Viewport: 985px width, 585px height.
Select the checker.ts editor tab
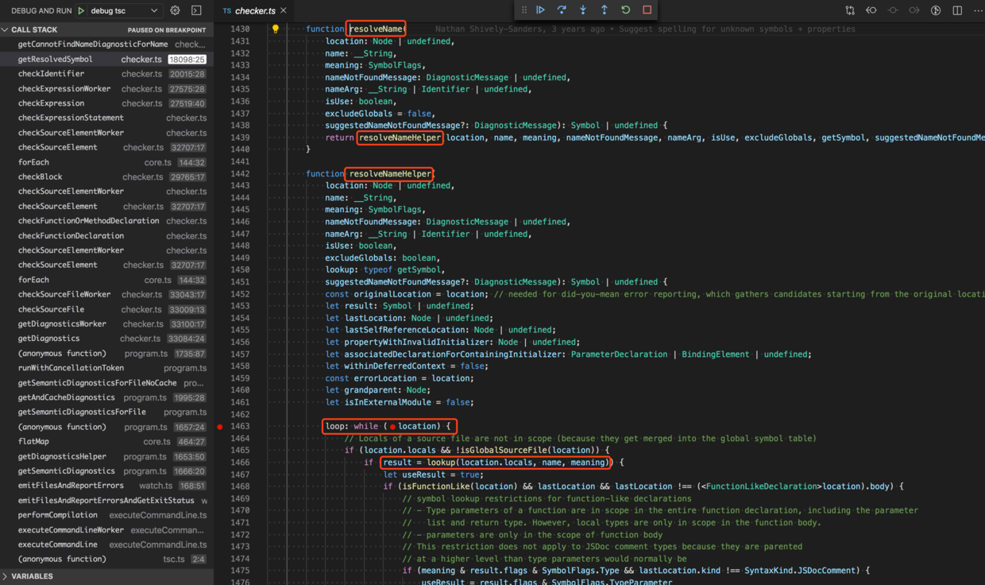254,11
